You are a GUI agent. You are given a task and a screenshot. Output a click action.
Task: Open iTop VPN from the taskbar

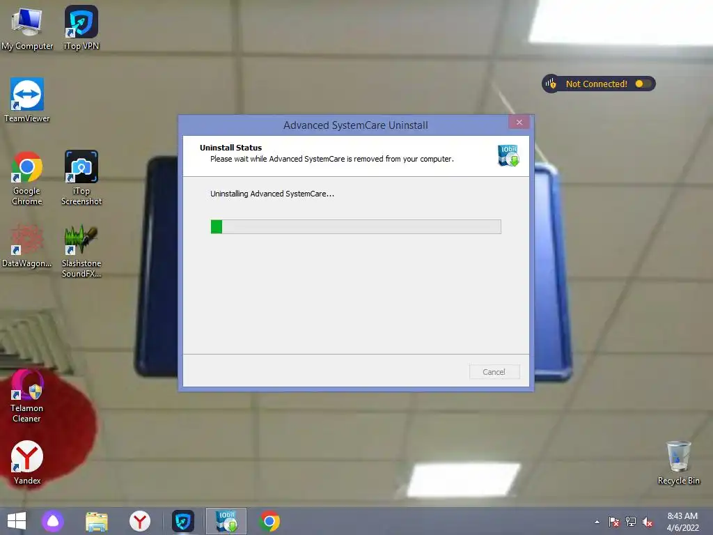[183, 521]
